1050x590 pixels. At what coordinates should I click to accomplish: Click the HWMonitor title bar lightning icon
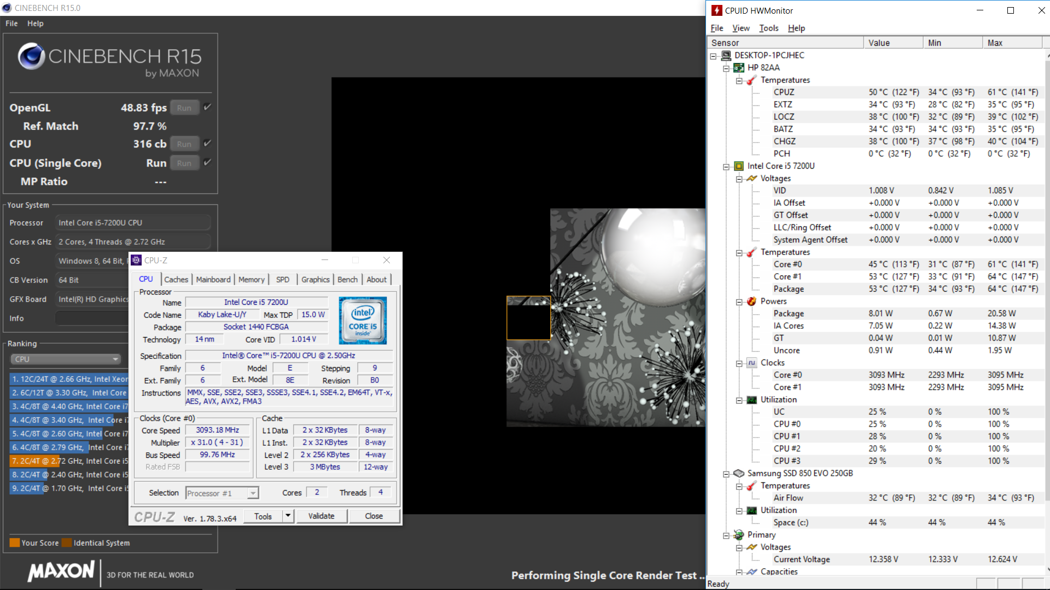pos(716,10)
